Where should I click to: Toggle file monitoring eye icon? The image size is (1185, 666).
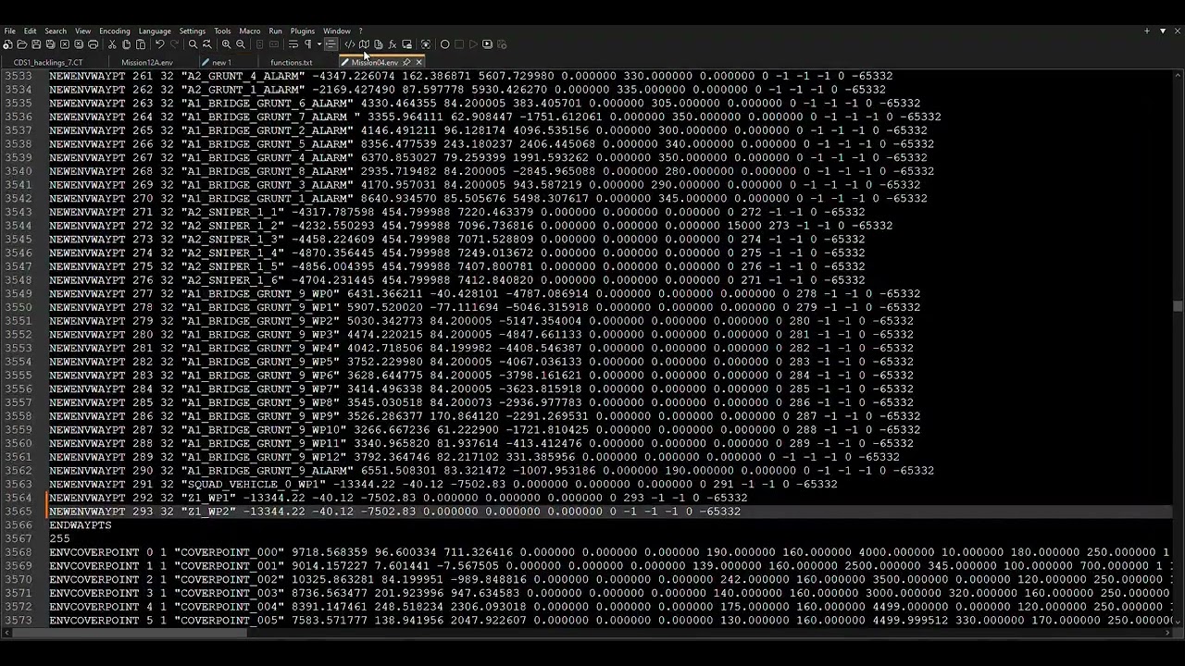[426, 44]
